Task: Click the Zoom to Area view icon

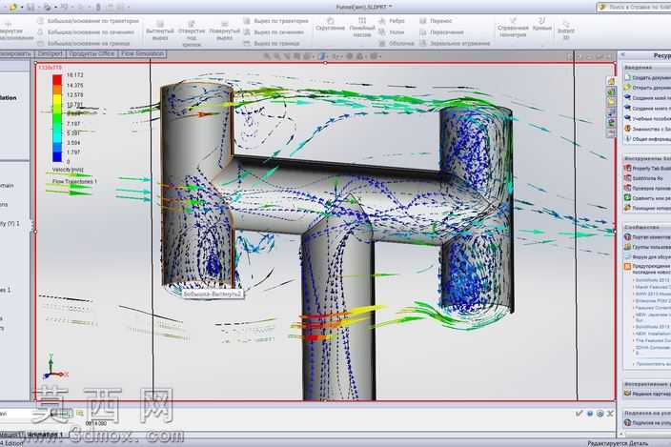Action: pyautogui.click(x=276, y=56)
